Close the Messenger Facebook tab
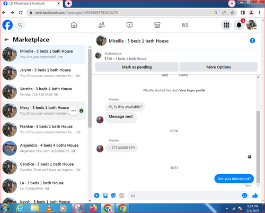Viewport: 265px width, 213px height. point(59,3)
